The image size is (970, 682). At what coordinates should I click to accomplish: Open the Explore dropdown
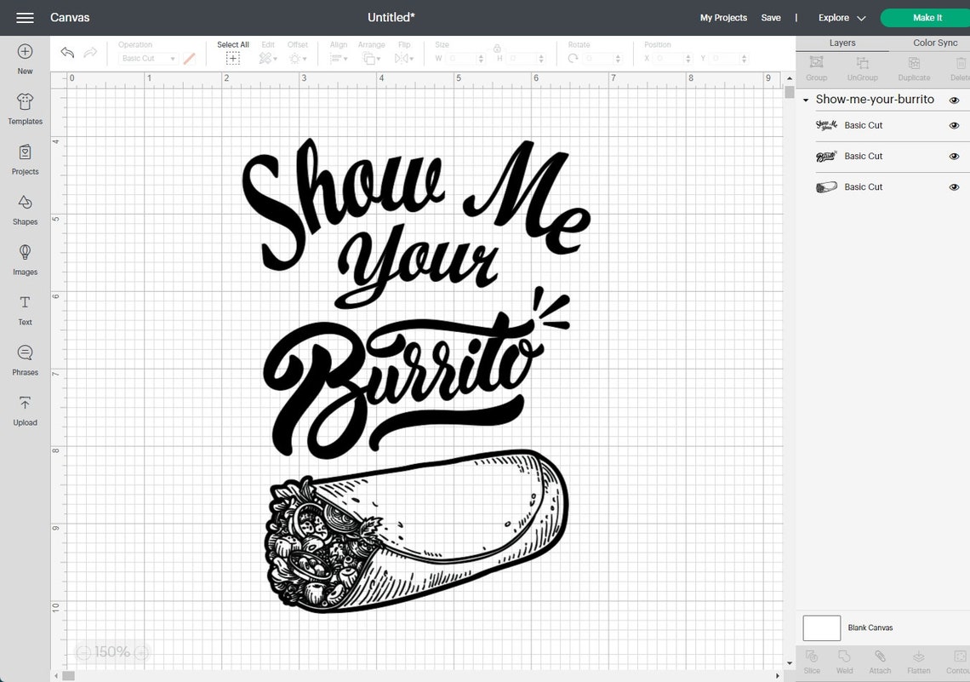839,17
